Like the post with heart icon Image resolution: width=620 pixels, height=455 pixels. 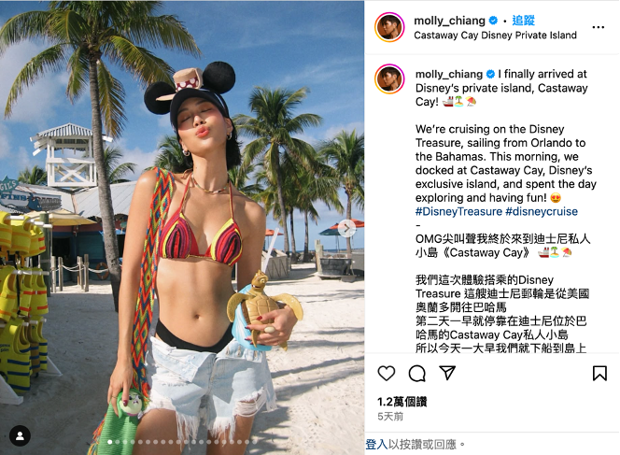(387, 373)
